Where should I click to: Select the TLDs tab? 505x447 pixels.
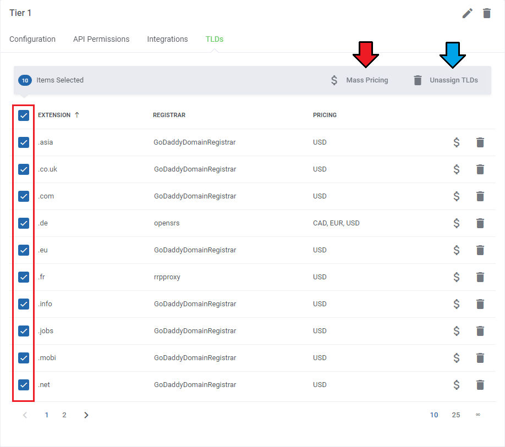[x=215, y=39]
